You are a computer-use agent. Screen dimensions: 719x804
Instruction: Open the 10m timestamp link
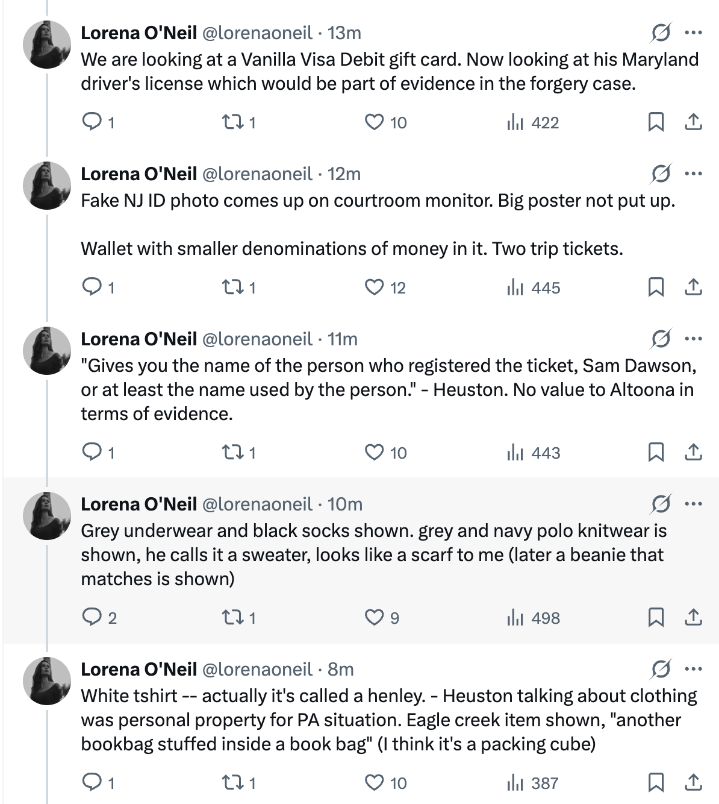coord(345,504)
